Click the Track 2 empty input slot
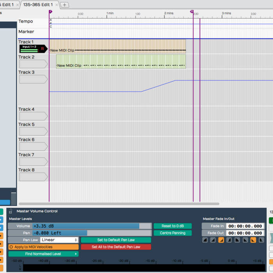The width and height of the screenshot is (273, 273). pos(32,64)
